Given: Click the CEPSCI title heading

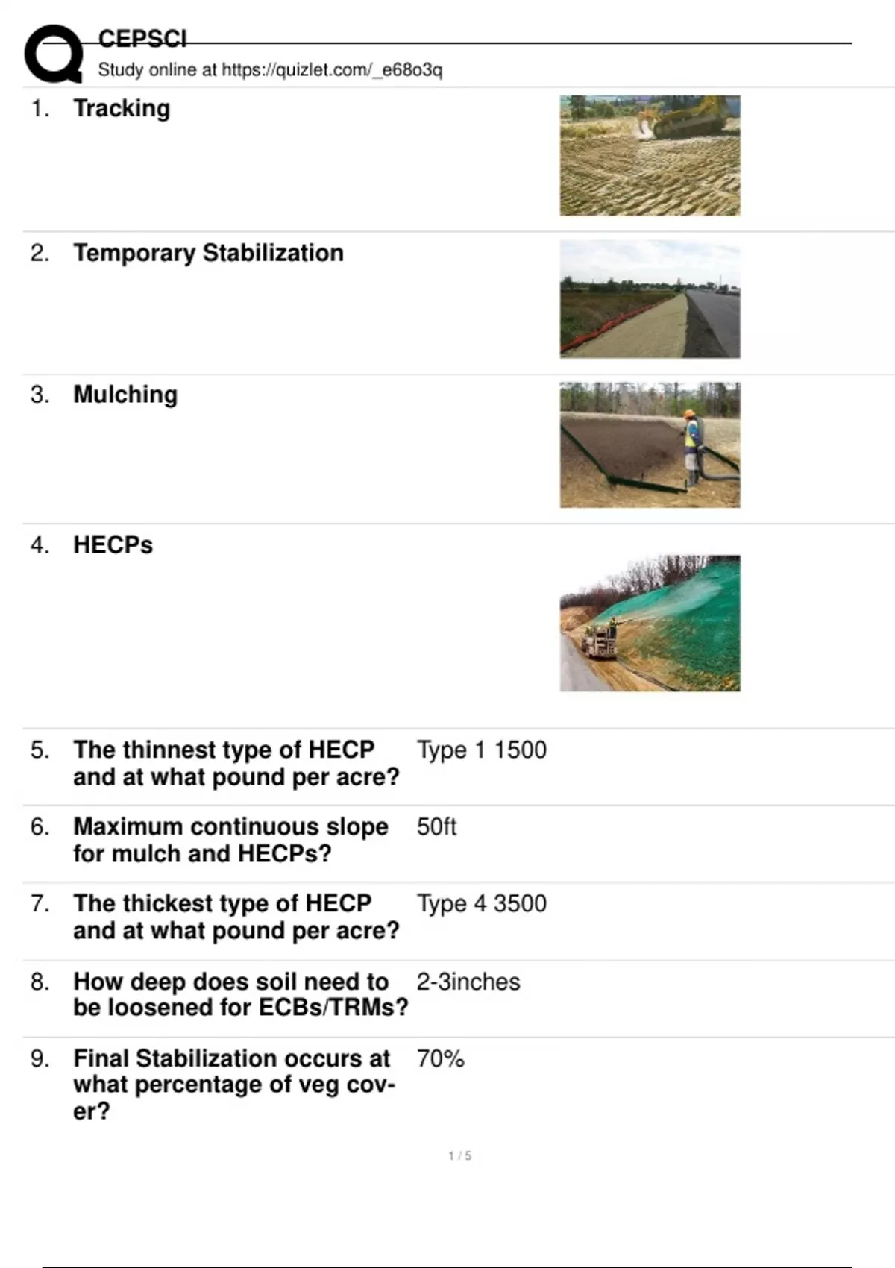Looking at the screenshot, I should click(x=142, y=39).
